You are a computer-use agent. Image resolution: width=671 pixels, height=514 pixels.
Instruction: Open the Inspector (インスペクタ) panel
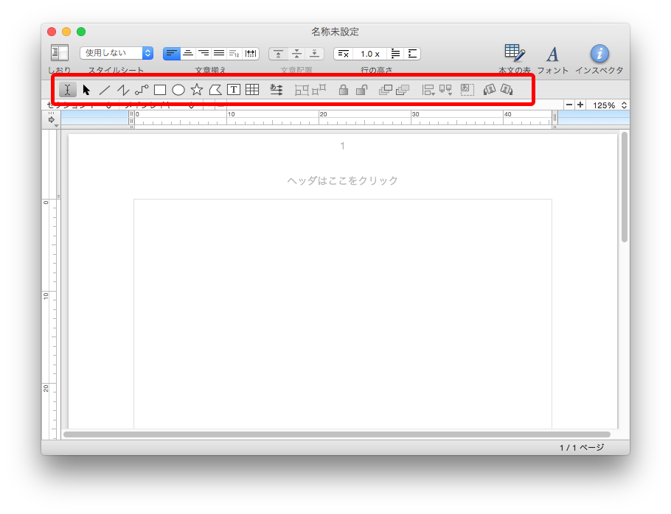599,54
